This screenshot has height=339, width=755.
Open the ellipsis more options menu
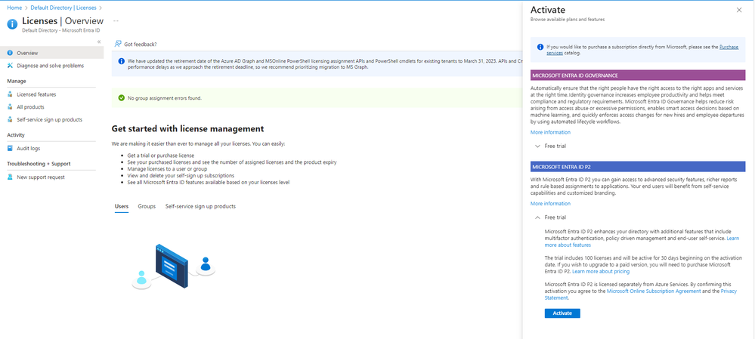tap(116, 21)
